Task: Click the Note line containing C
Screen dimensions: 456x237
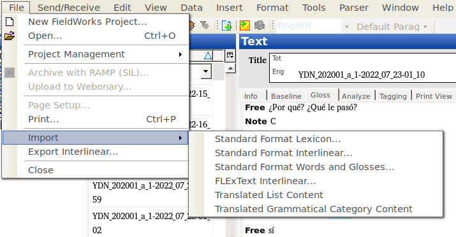Action: coord(260,121)
